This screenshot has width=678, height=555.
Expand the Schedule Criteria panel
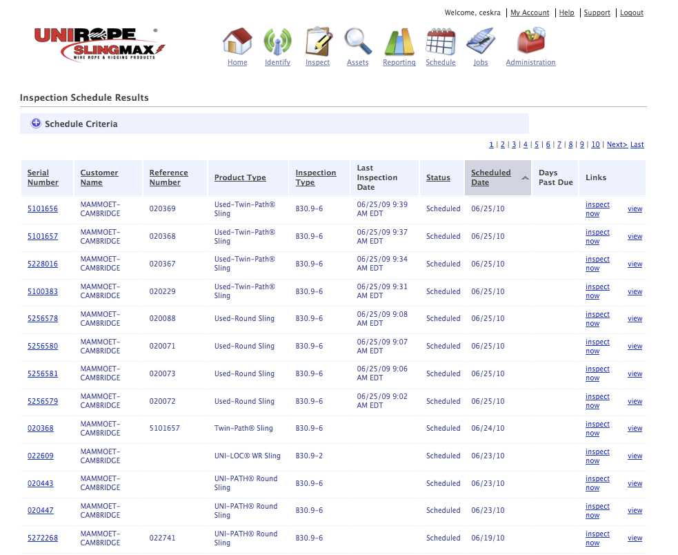click(x=36, y=124)
